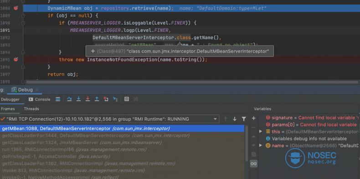Click the Force Step Into icon
The image size is (360, 179).
(x=87, y=99)
